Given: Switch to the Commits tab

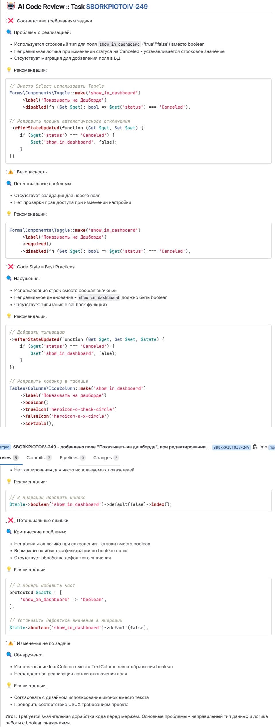Looking at the screenshot, I should 39,458.
